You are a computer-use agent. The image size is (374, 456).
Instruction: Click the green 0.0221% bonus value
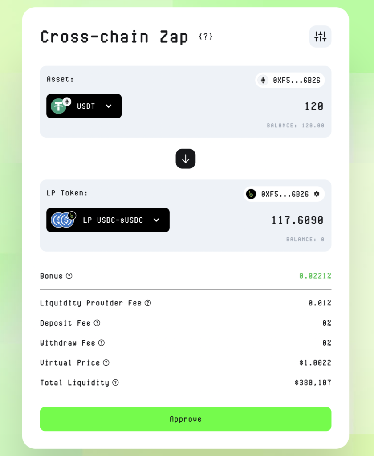[315, 276]
